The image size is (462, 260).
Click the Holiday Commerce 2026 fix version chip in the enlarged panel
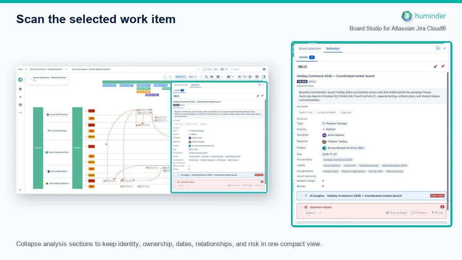(338, 160)
